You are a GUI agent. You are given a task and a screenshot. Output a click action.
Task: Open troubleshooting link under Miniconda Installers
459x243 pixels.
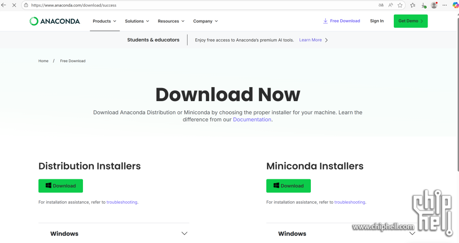click(x=349, y=202)
